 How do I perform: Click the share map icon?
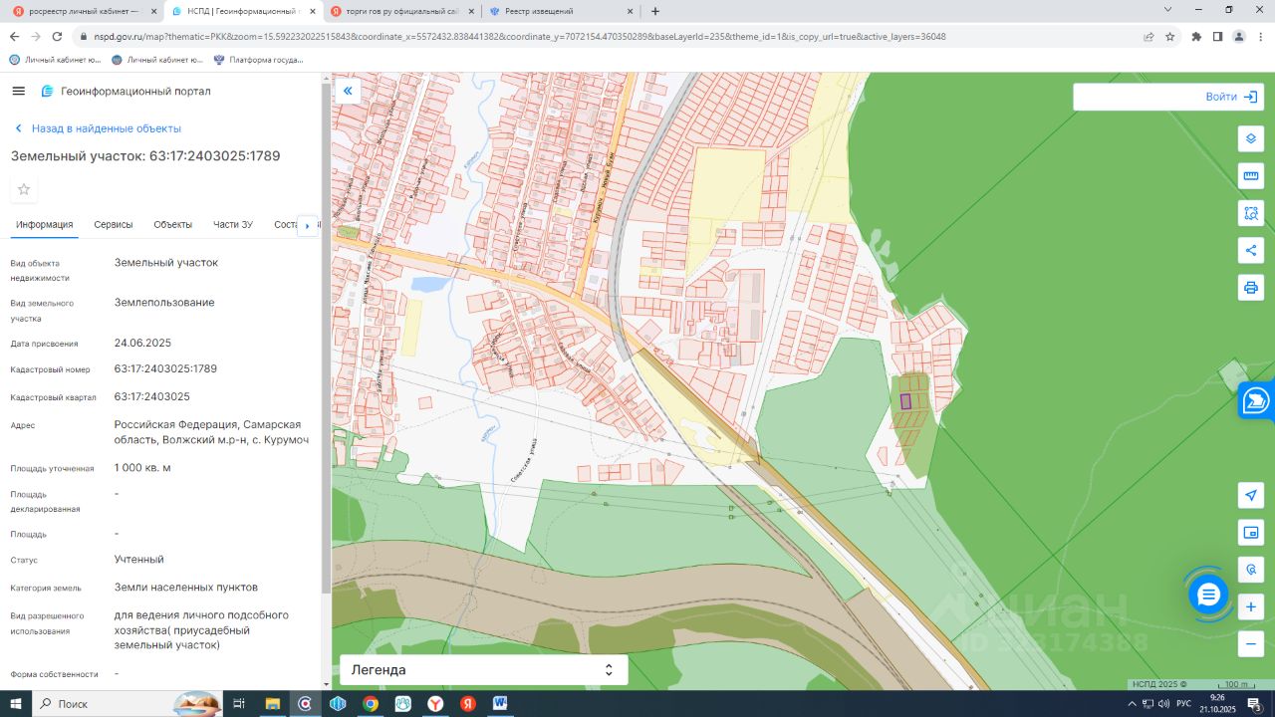click(1250, 250)
